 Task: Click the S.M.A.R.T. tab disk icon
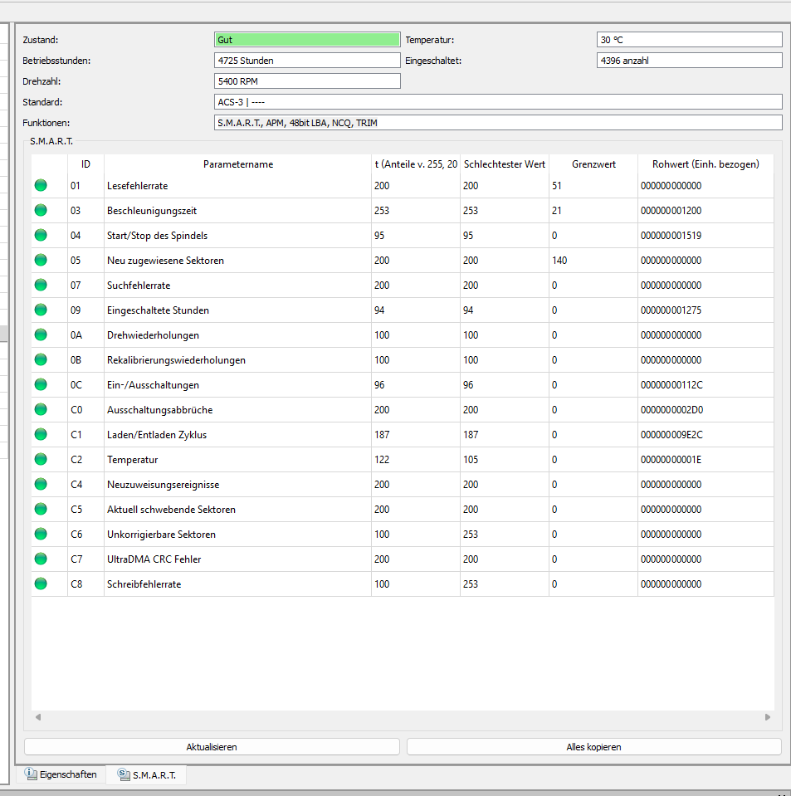pos(124,774)
